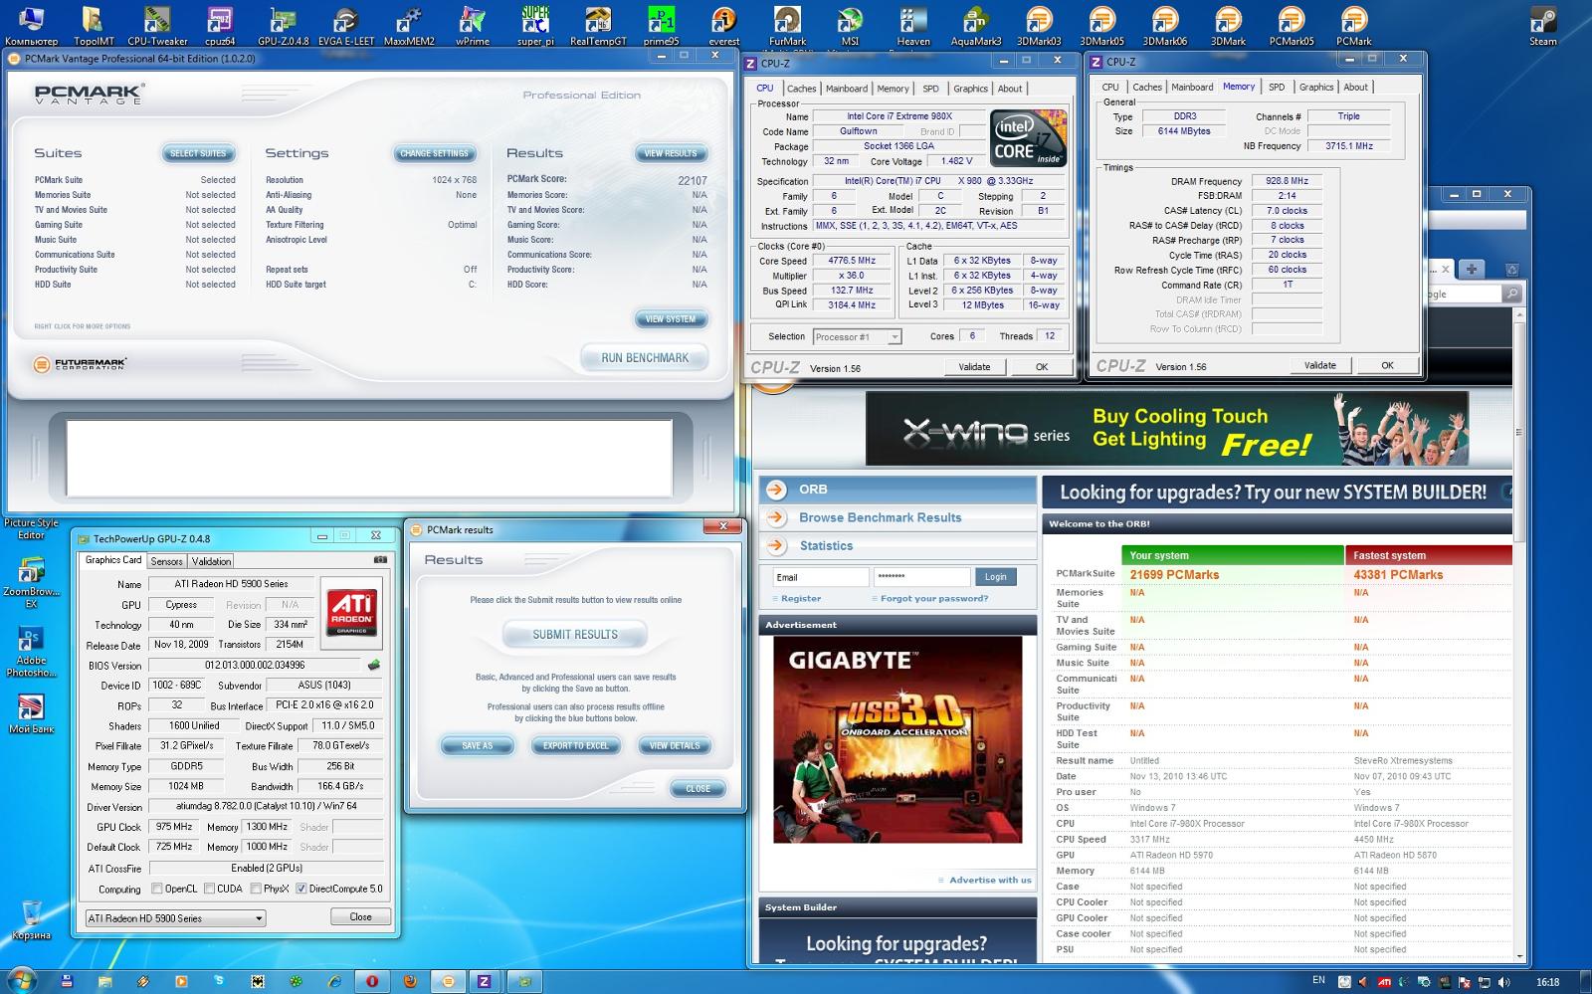Open the Adobe Photoshop desktop icon
The image size is (1592, 994).
[x=31, y=652]
